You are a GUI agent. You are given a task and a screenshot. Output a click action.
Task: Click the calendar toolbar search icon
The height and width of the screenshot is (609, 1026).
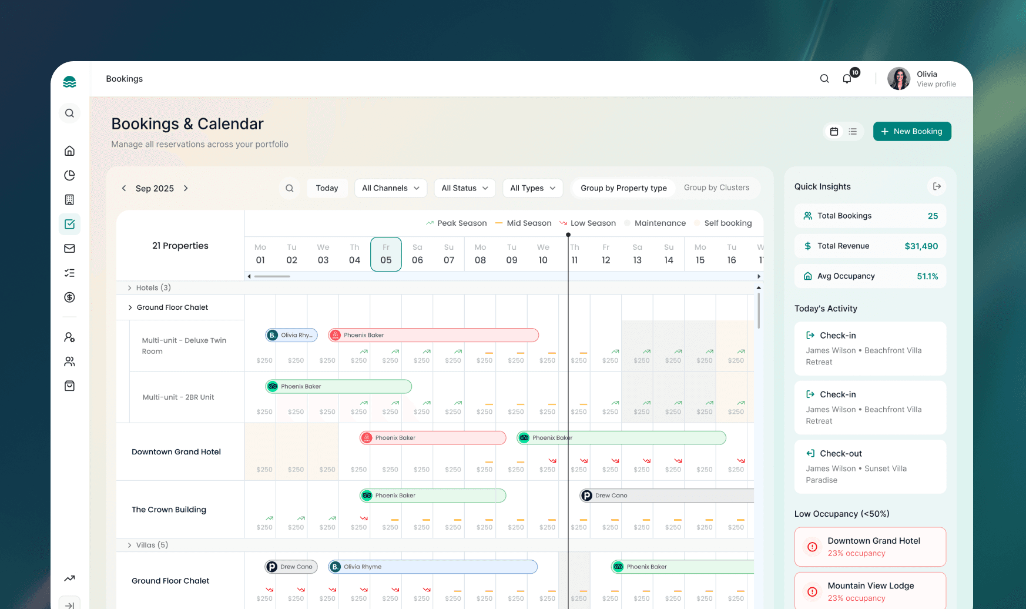point(290,188)
